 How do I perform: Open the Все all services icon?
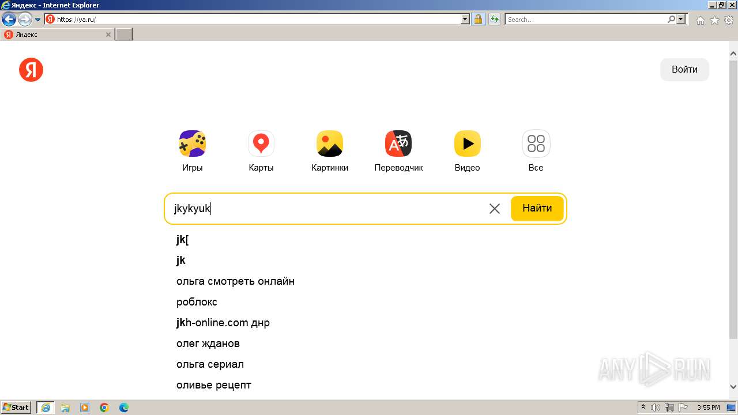point(536,144)
